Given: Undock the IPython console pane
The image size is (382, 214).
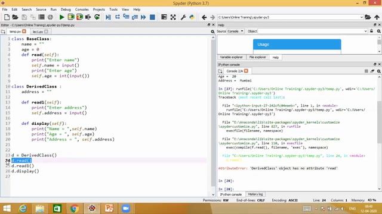Looking at the screenshot, I should 375,64.
